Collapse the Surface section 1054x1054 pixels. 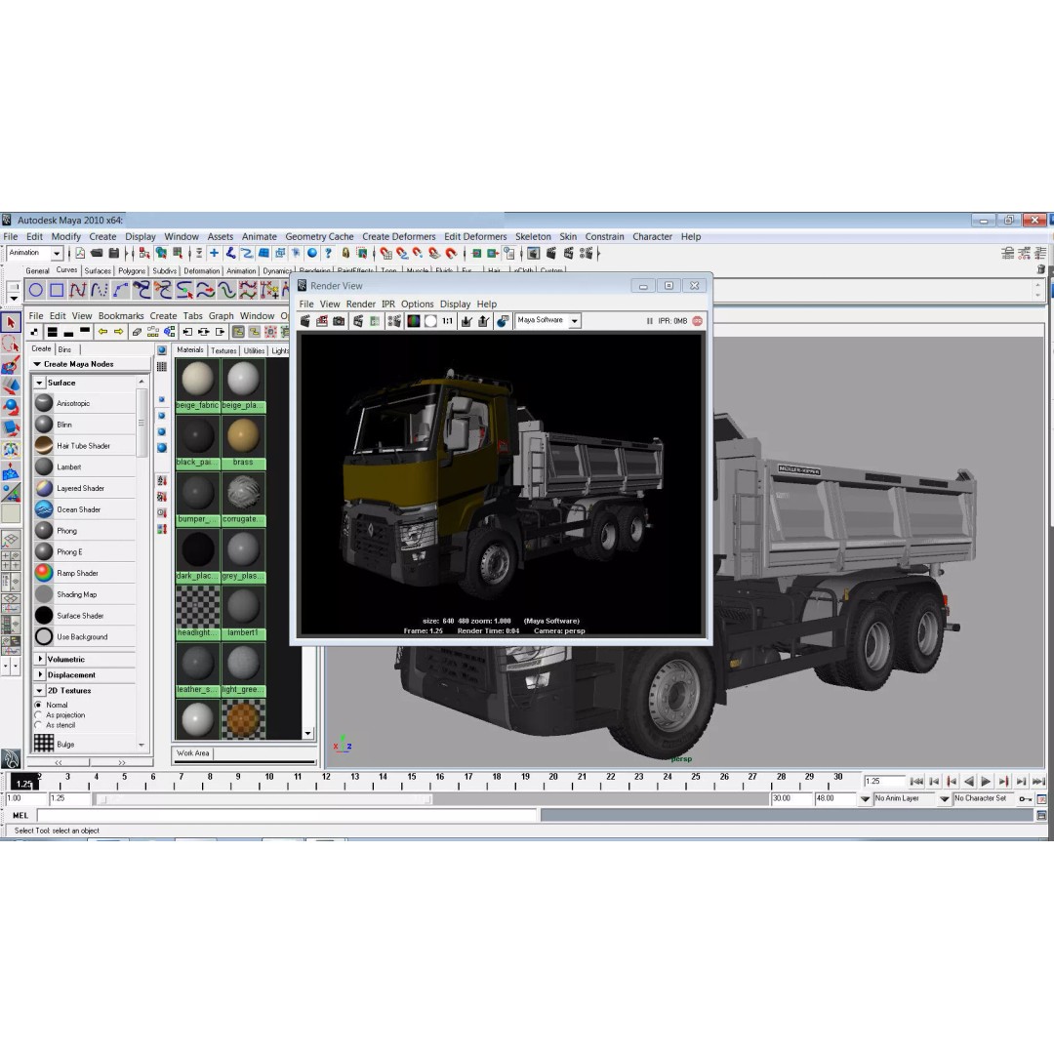pos(40,384)
